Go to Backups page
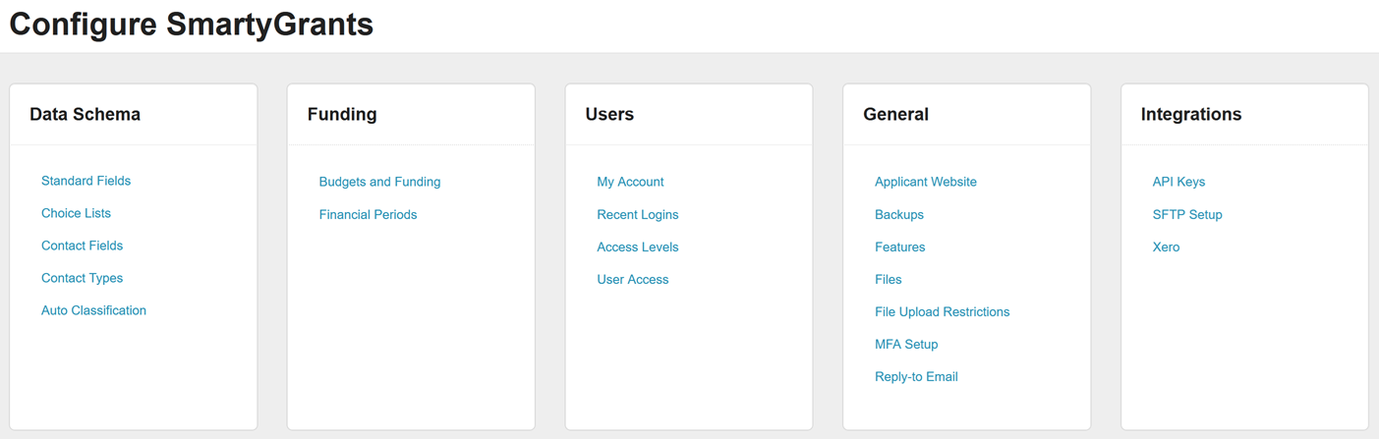The height and width of the screenshot is (439, 1379). 898,214
